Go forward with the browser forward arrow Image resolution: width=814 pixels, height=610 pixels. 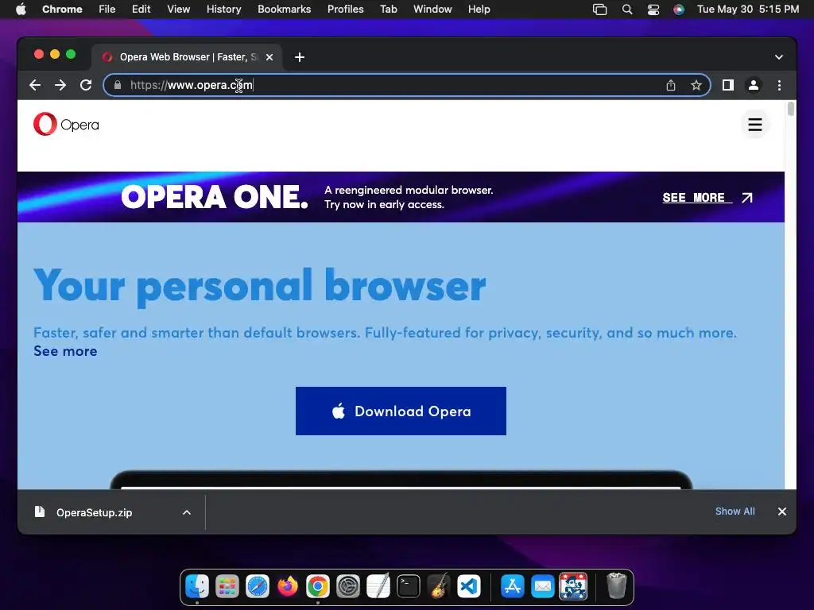[x=60, y=85]
